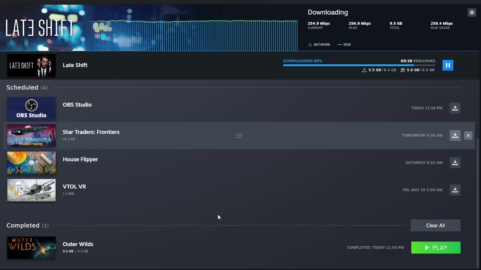Pause the Late Shift download
Screen dimensions: 481x270
[448, 65]
